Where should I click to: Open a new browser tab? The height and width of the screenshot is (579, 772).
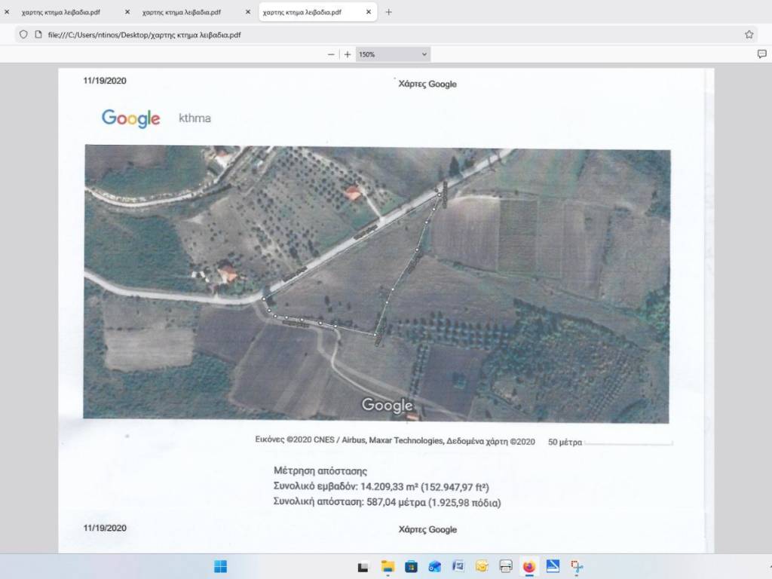pyautogui.click(x=388, y=12)
